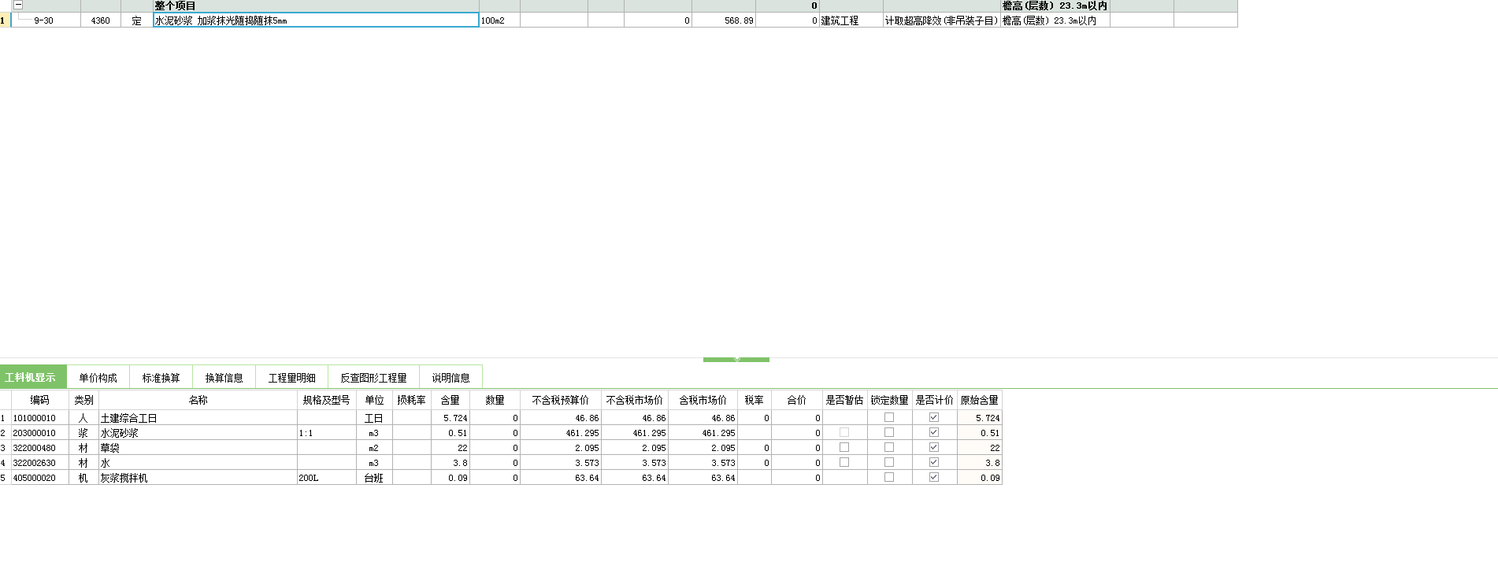
Task: Select the 工日 unit cell
Action: 374,418
